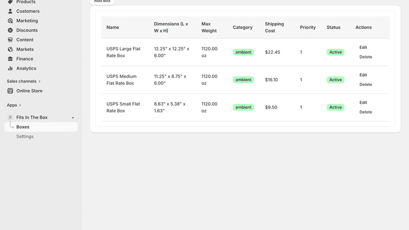Click the Analytics bar chart icon
The height and width of the screenshot is (230, 409).
[x=10, y=68]
